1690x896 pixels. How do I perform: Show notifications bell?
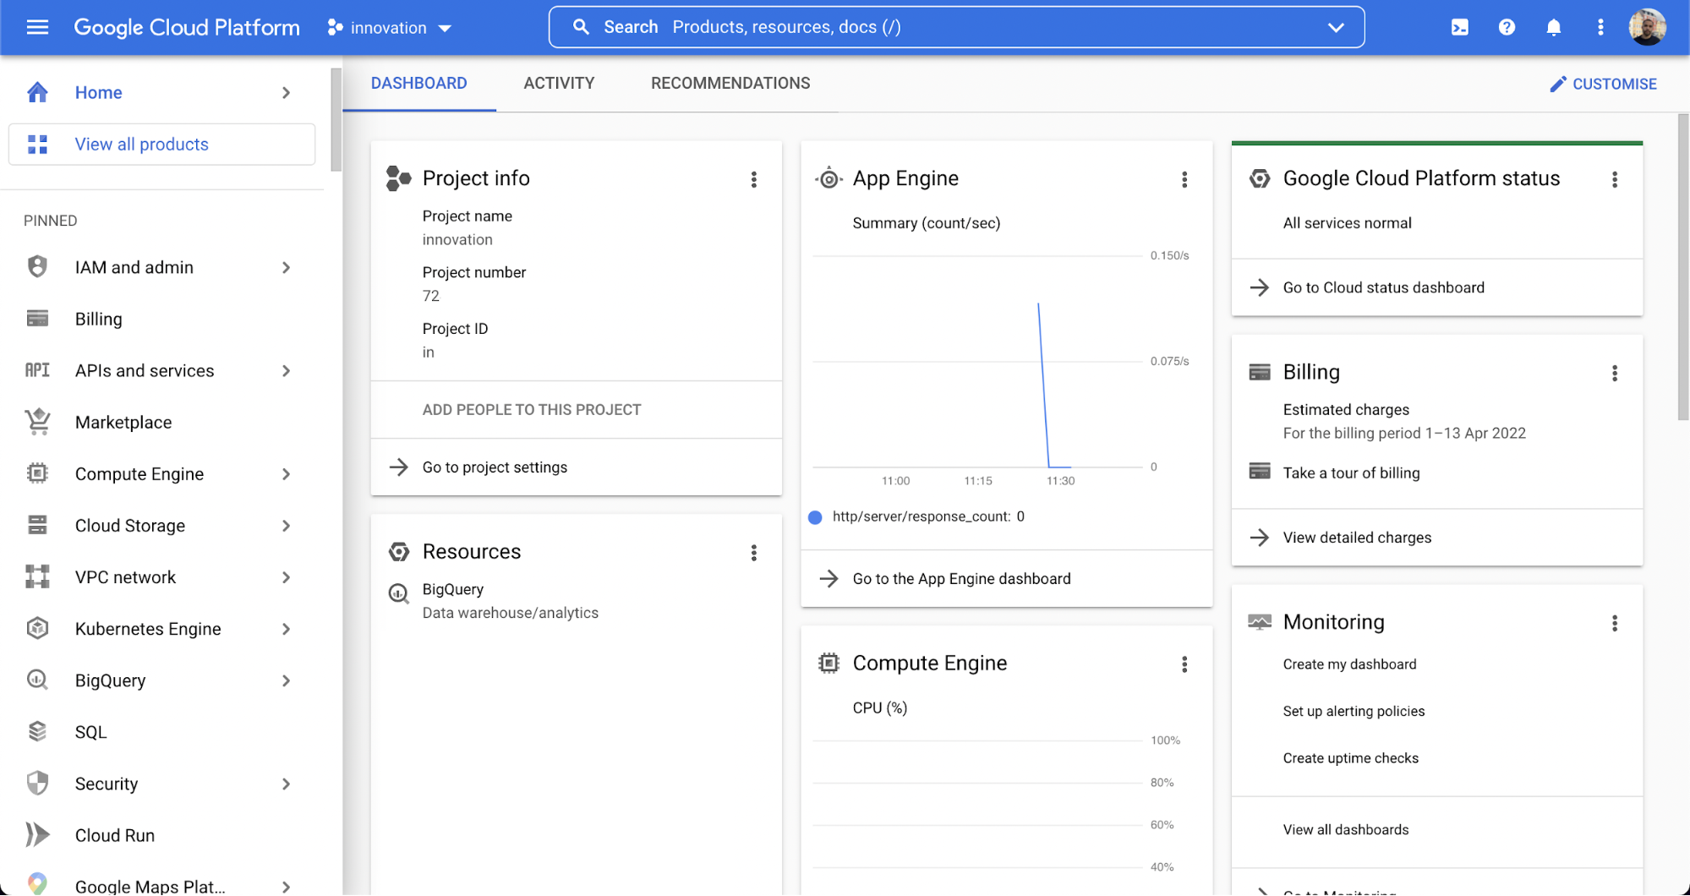1553,27
